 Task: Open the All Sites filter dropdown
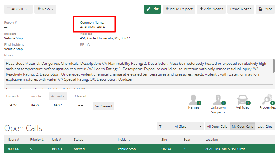(180, 126)
